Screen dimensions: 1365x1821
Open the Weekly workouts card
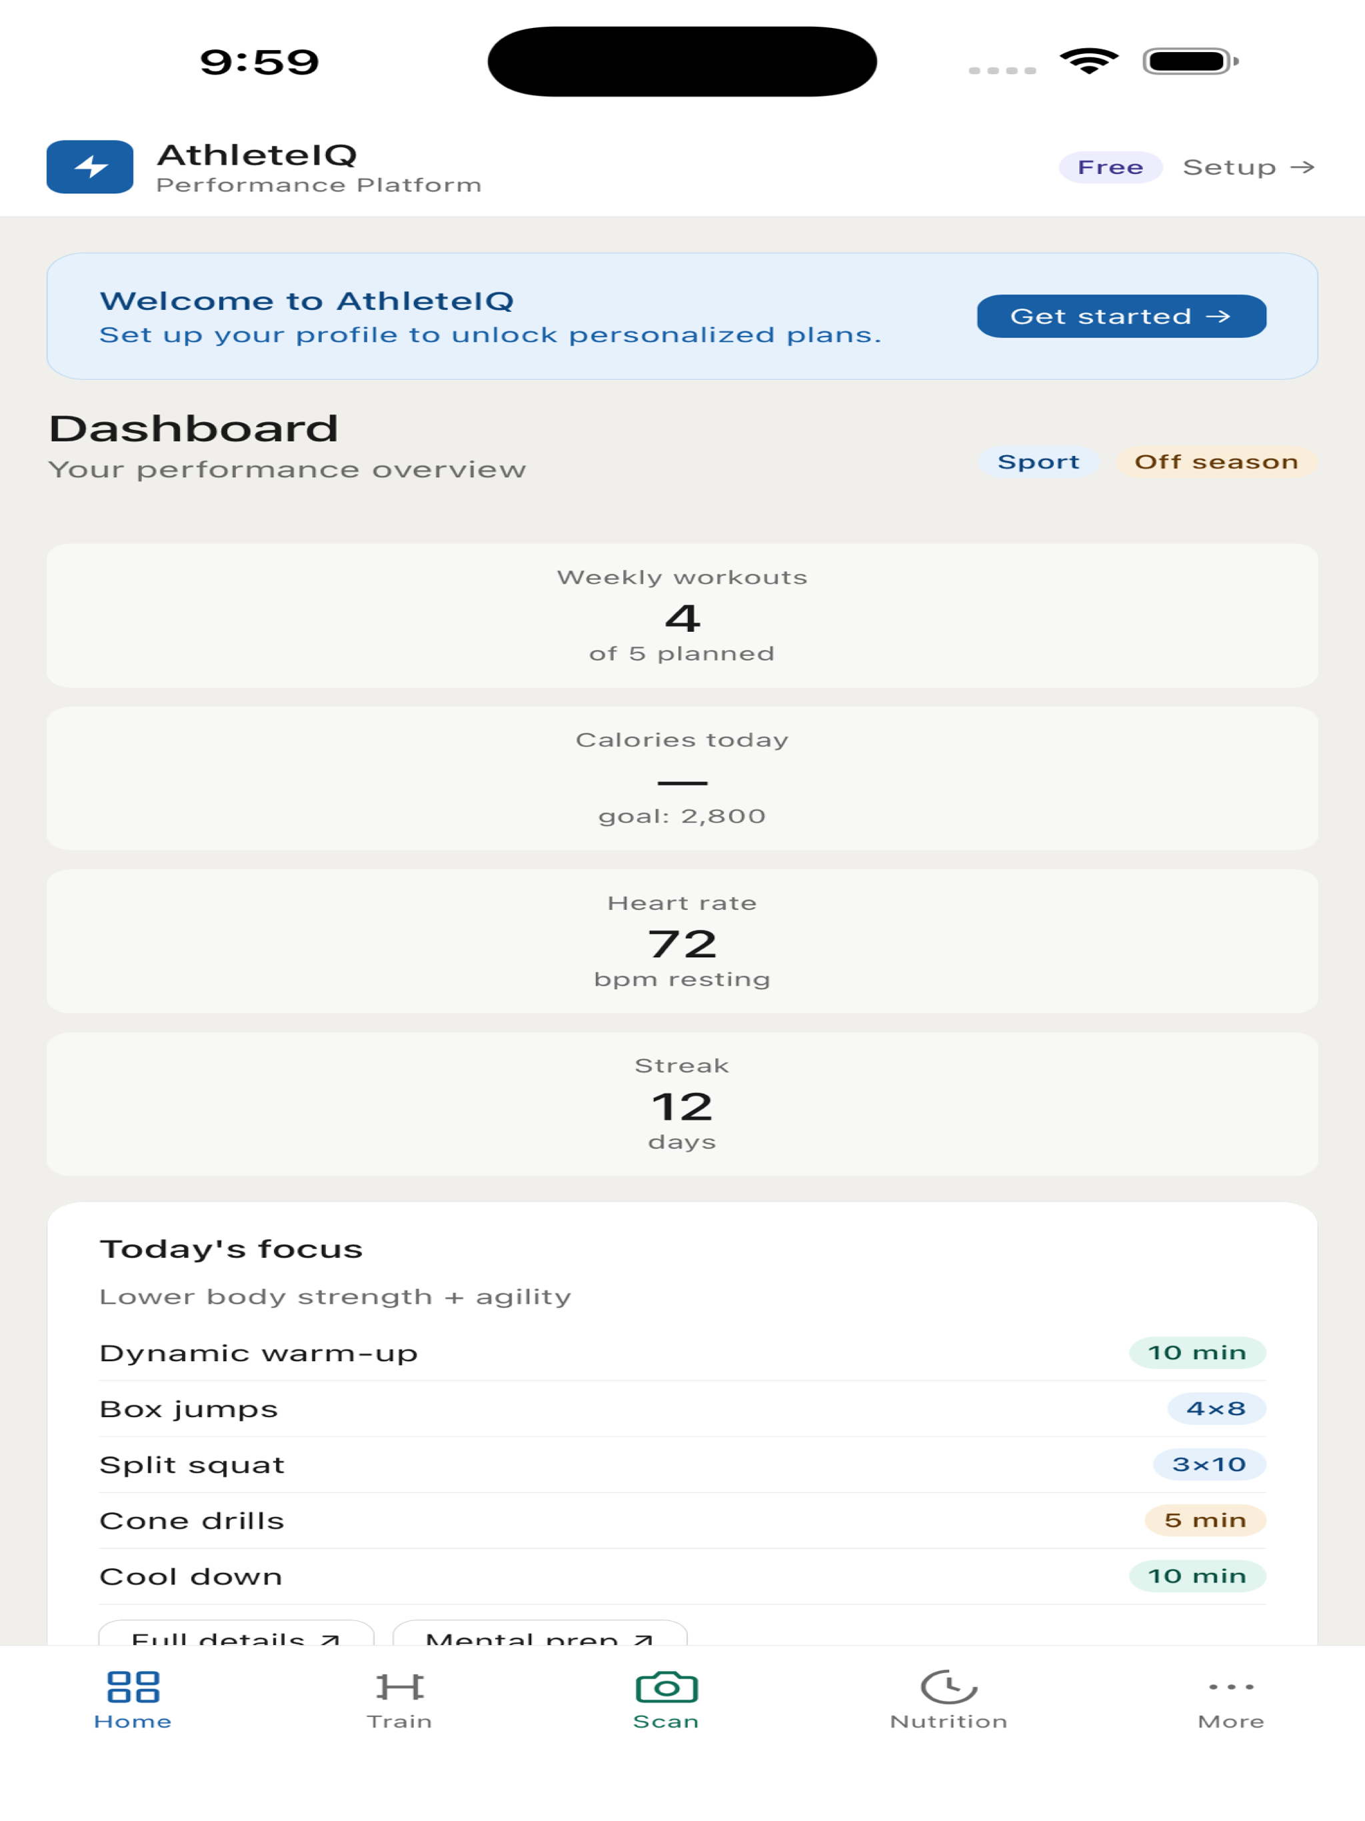coord(682,615)
